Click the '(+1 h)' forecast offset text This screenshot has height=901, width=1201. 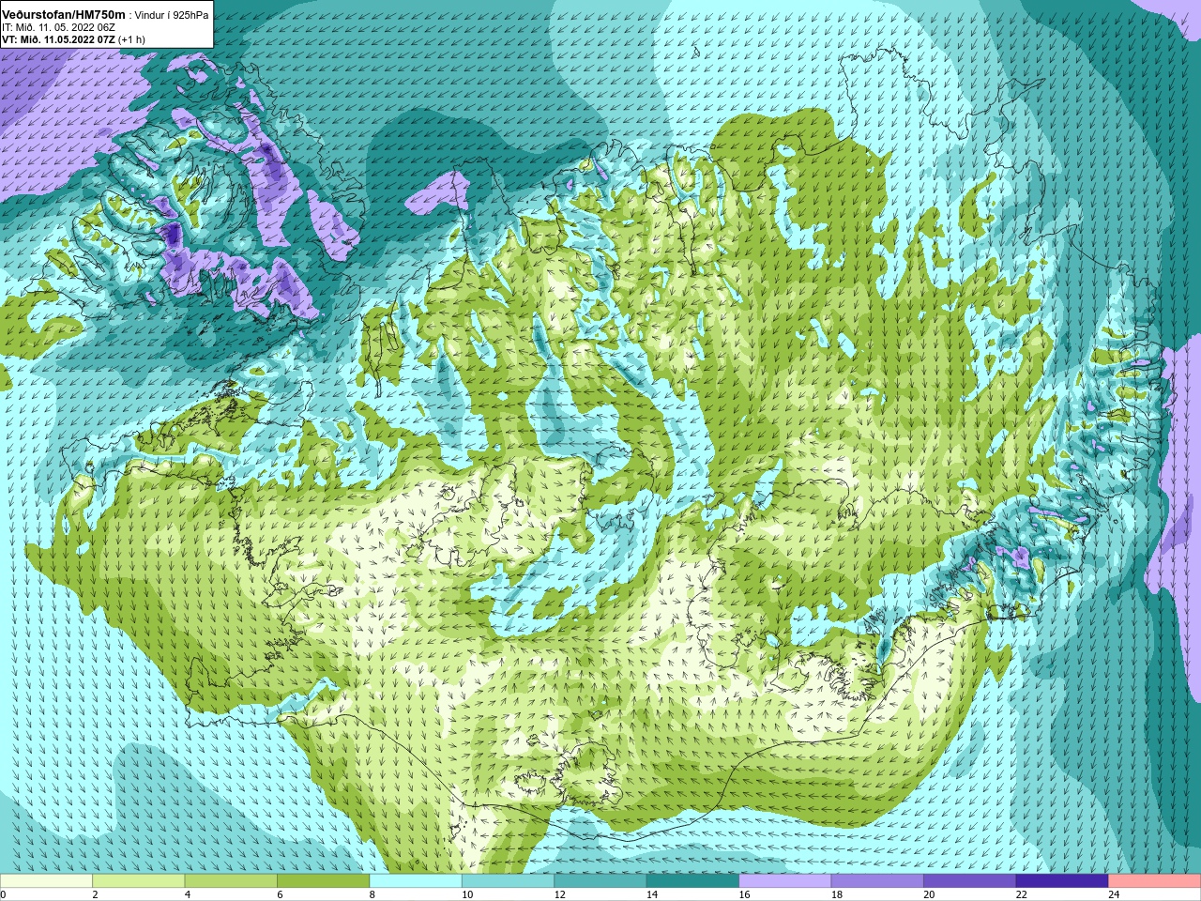click(131, 40)
